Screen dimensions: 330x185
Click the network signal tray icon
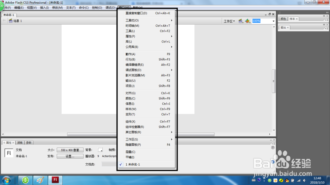click(x=299, y=180)
